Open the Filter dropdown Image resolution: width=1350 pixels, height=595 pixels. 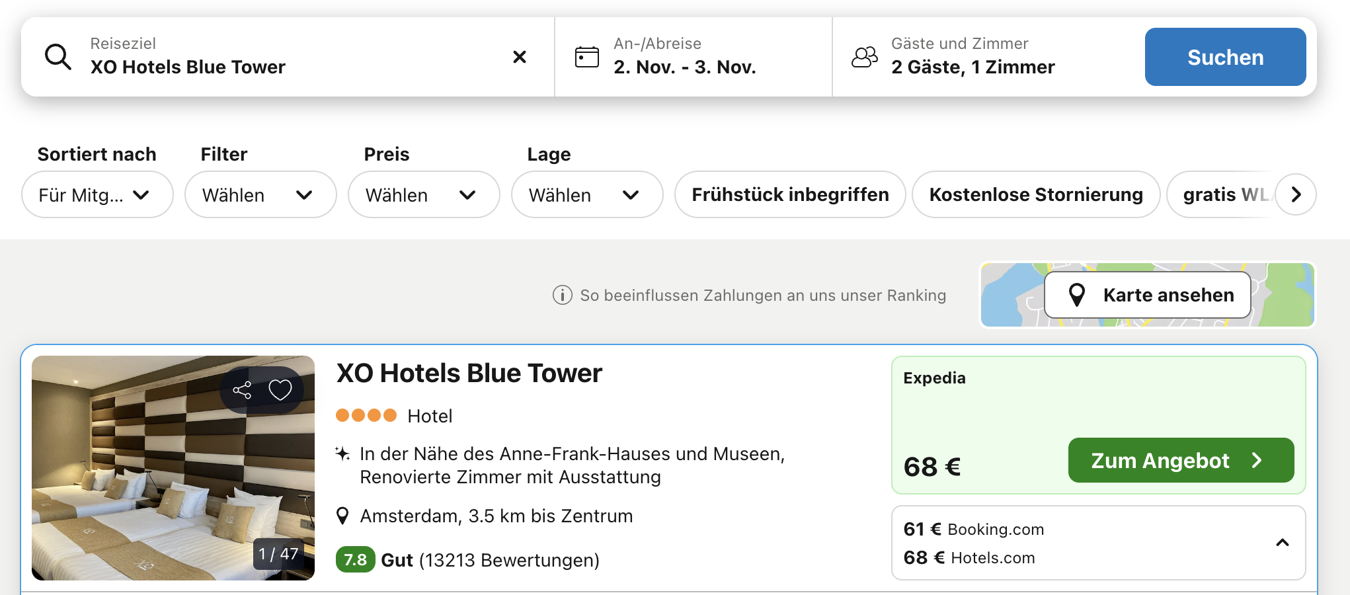[x=260, y=194]
